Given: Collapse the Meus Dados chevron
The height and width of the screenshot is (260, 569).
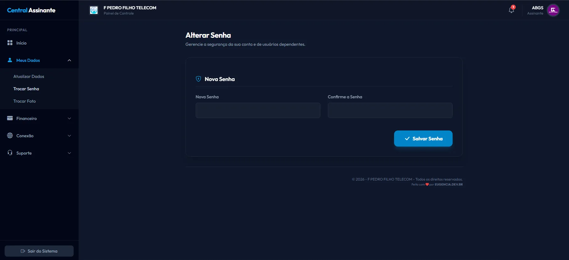Looking at the screenshot, I should click(69, 60).
